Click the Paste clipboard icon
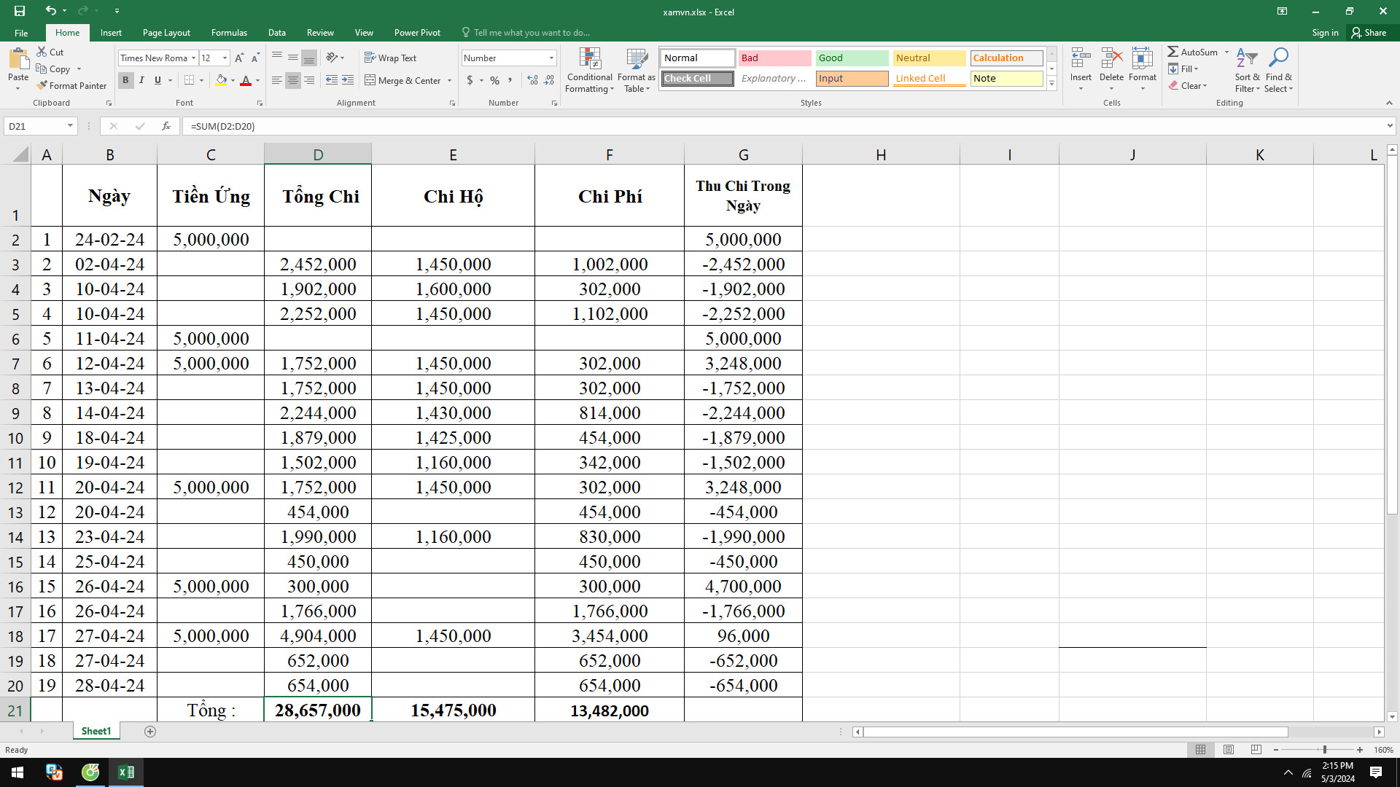The height and width of the screenshot is (787, 1400). (x=18, y=60)
